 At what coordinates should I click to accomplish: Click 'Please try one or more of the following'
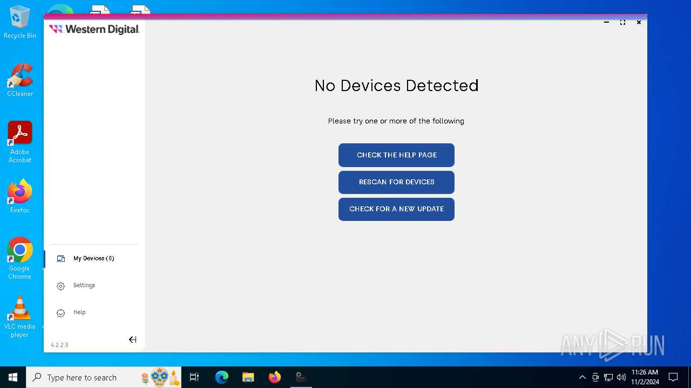click(396, 121)
